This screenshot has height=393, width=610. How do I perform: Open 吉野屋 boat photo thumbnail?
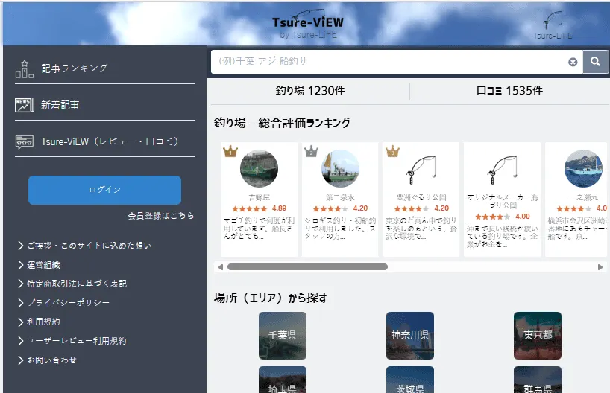coord(259,168)
